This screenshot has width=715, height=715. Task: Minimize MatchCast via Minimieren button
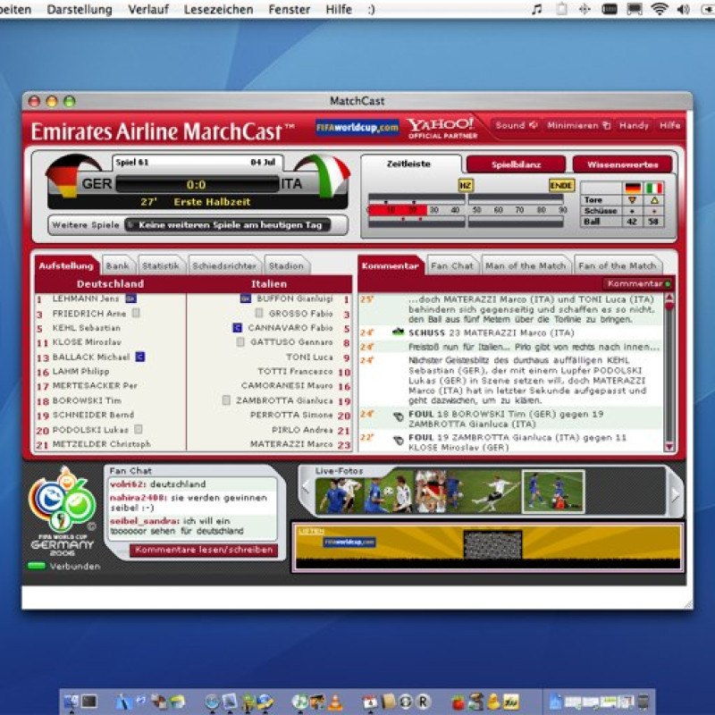(578, 125)
